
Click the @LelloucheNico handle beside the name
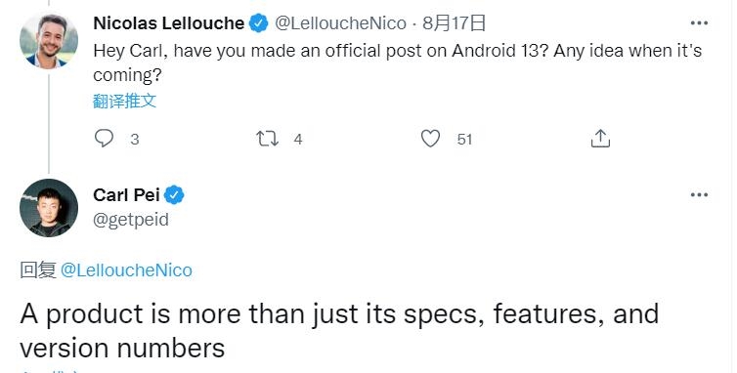(x=341, y=23)
